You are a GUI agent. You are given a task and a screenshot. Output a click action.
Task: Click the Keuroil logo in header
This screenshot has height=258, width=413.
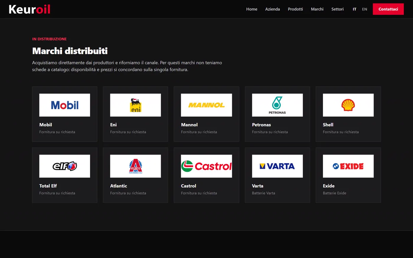pyautogui.click(x=29, y=9)
